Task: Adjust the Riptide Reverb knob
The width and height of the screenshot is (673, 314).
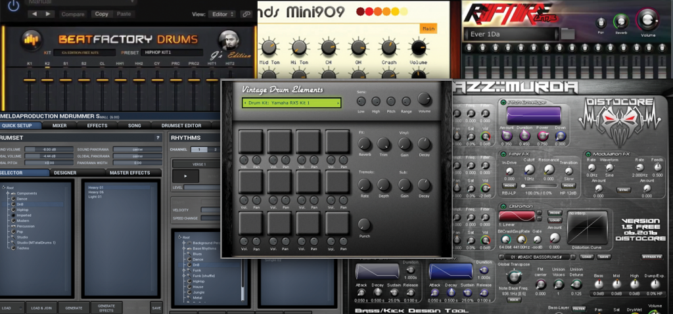Action: [620, 22]
